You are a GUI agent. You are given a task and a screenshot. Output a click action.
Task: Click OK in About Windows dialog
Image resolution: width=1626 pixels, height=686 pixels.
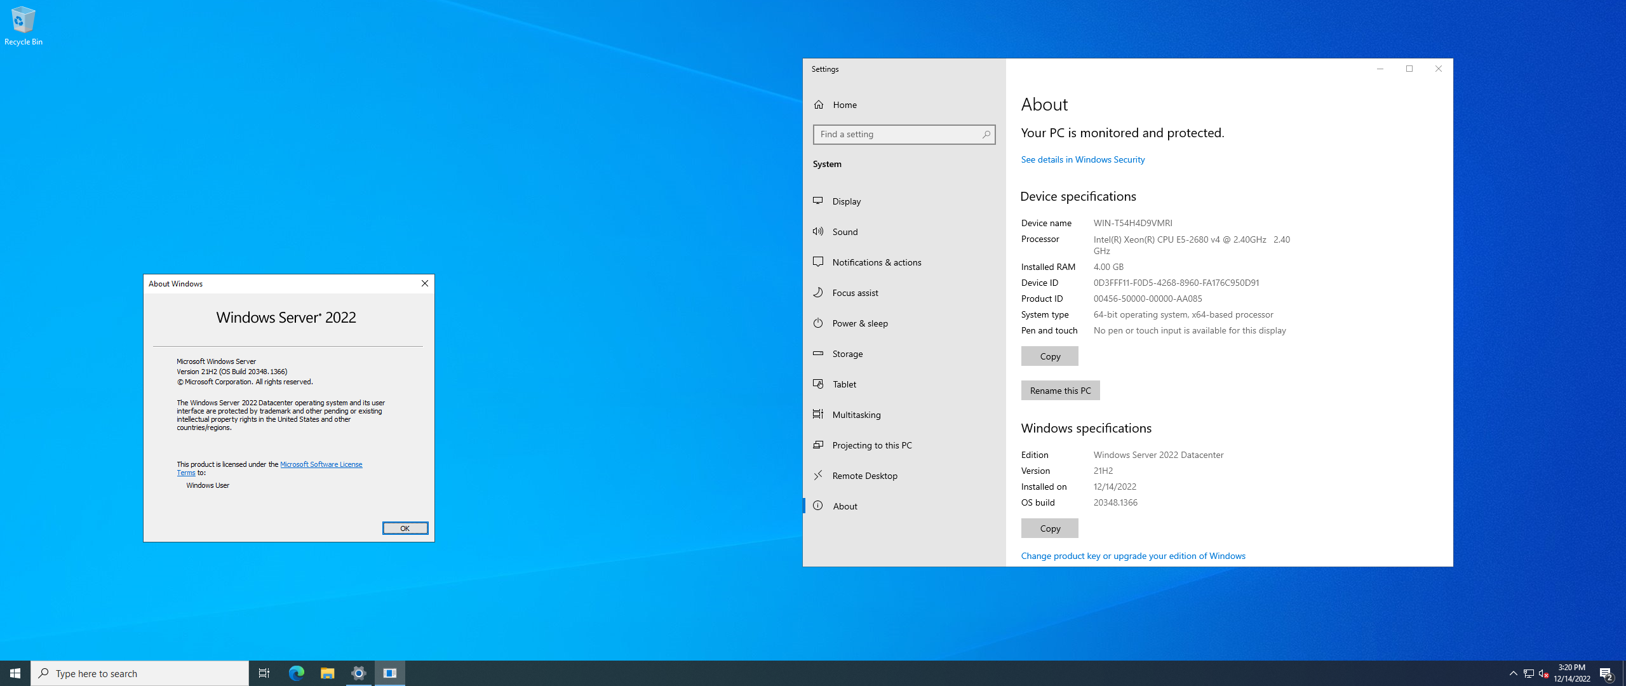coord(405,528)
